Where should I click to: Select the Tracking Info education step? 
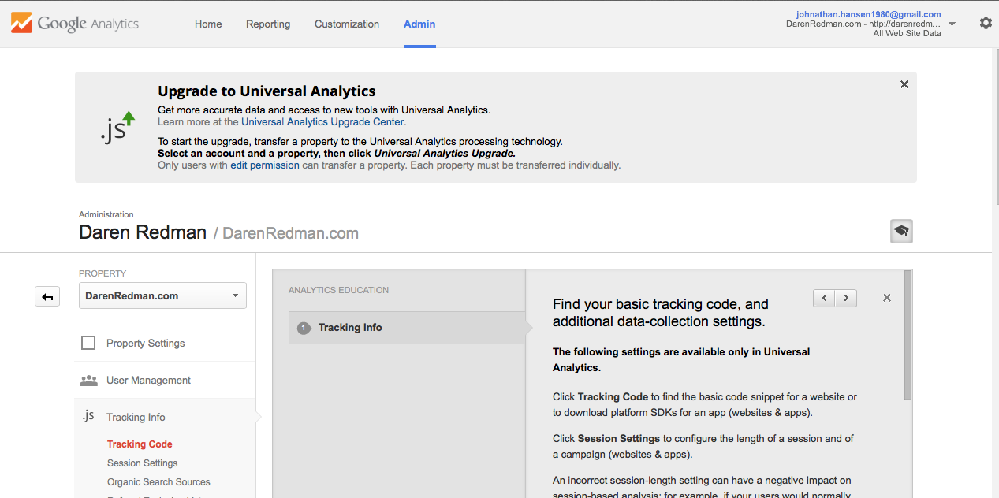[407, 328]
